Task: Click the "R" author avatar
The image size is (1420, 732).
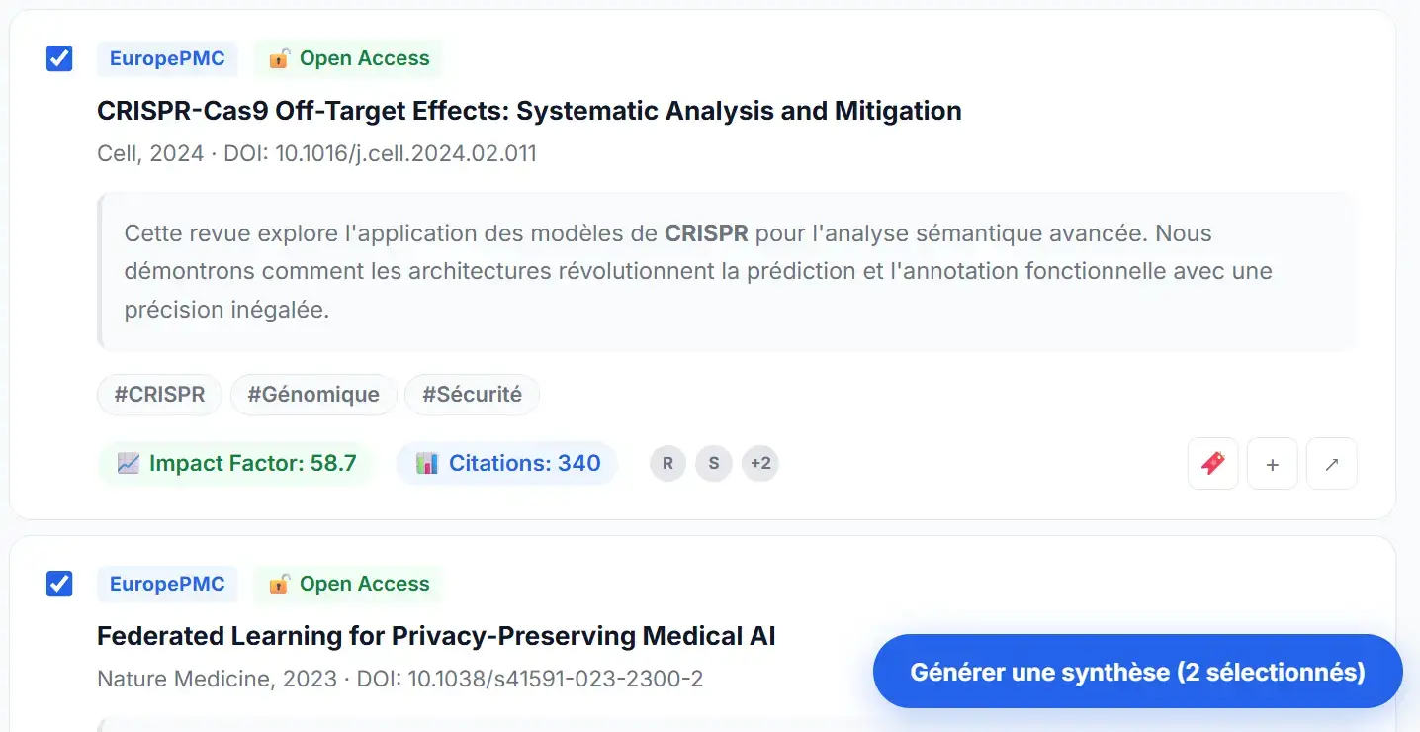Action: pos(667,463)
